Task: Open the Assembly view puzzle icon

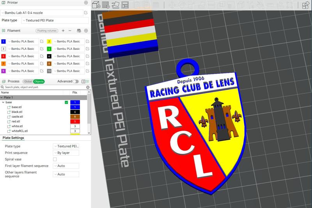Action: [306, 5]
